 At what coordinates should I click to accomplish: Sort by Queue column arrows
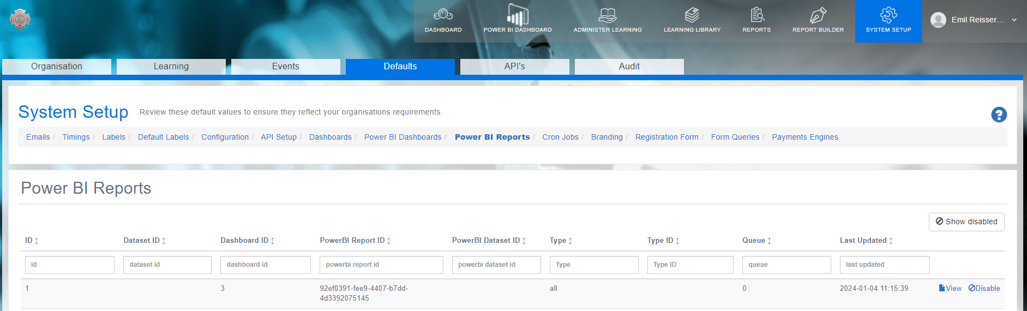point(770,241)
